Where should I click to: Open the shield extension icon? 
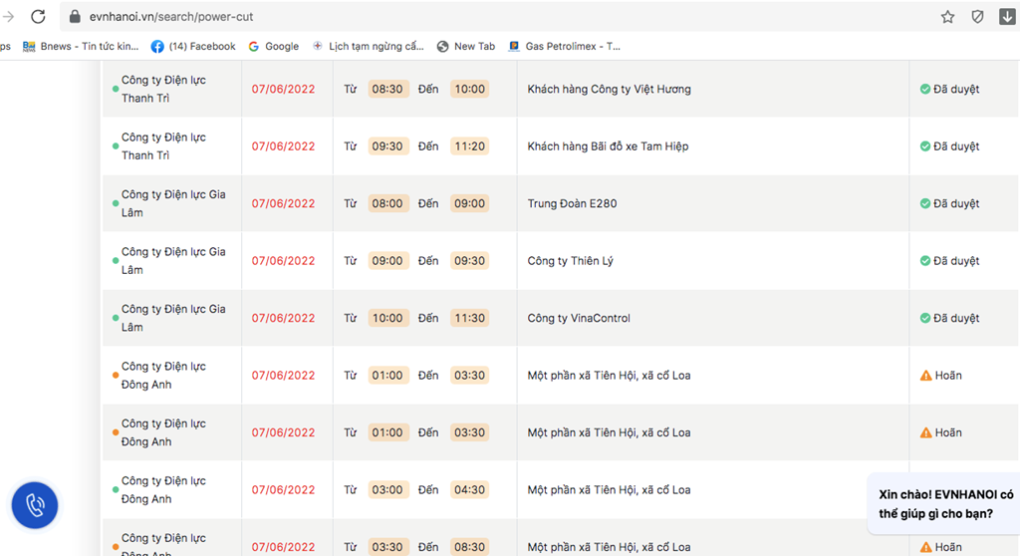[x=977, y=17]
